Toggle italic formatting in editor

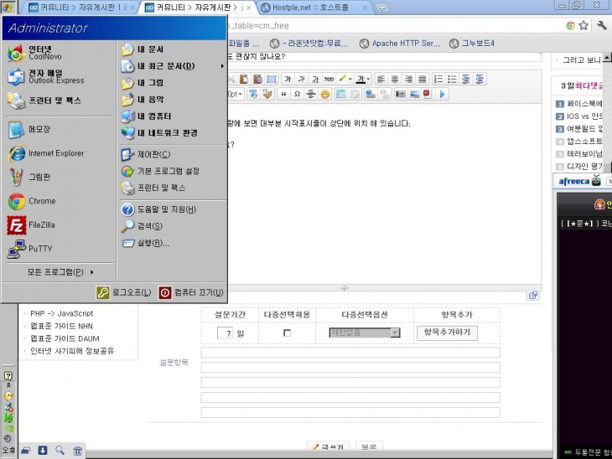tap(301, 80)
